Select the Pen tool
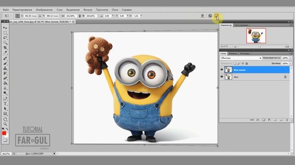The image size is (295, 165). point(5,99)
